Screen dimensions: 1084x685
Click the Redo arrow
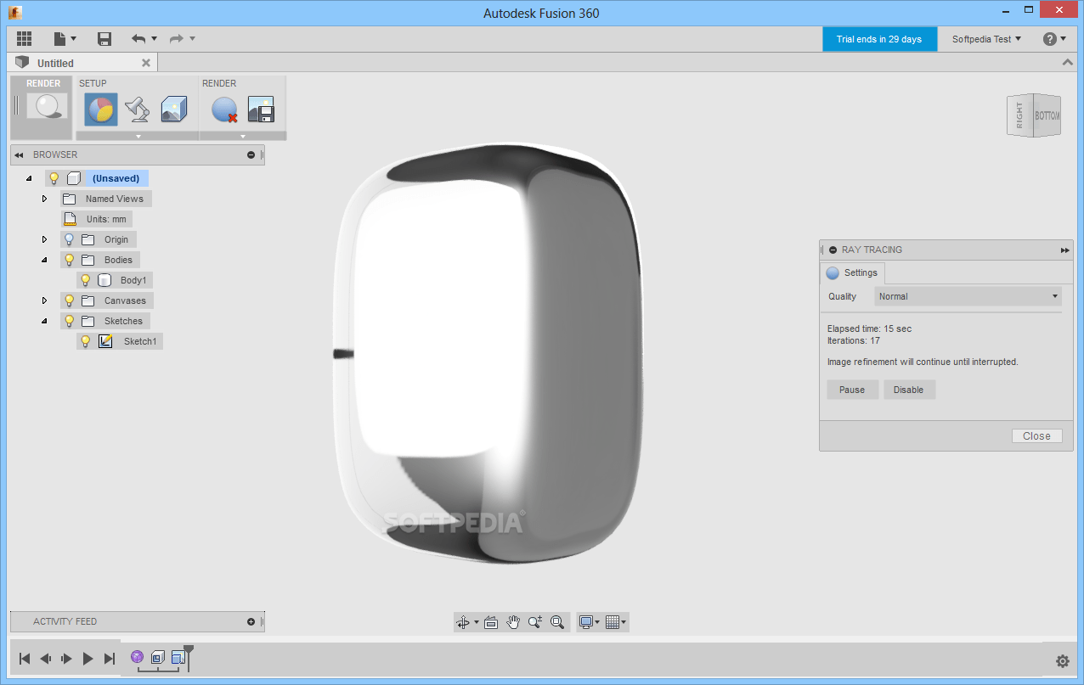pyautogui.click(x=177, y=39)
